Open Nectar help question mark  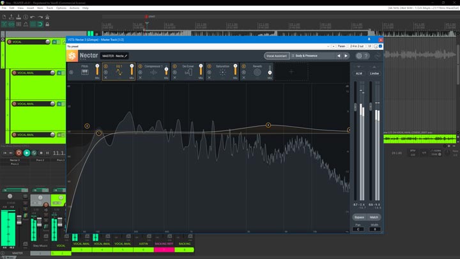click(x=366, y=56)
